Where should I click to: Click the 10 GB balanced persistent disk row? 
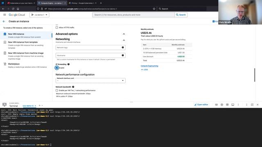click(167, 53)
